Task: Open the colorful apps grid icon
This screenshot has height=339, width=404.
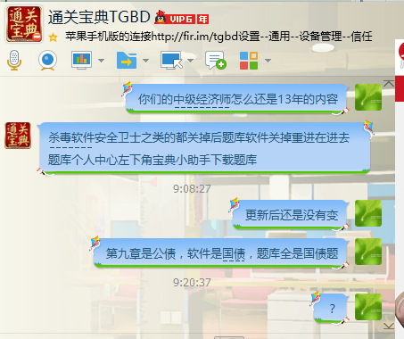Action: click(x=249, y=61)
